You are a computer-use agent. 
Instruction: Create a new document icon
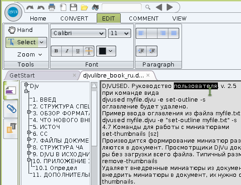[x=63, y=7]
